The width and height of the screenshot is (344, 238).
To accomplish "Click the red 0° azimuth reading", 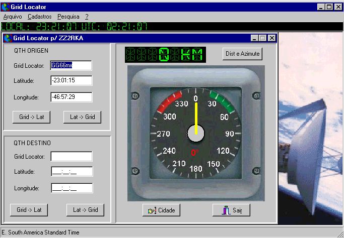I will click(x=195, y=153).
